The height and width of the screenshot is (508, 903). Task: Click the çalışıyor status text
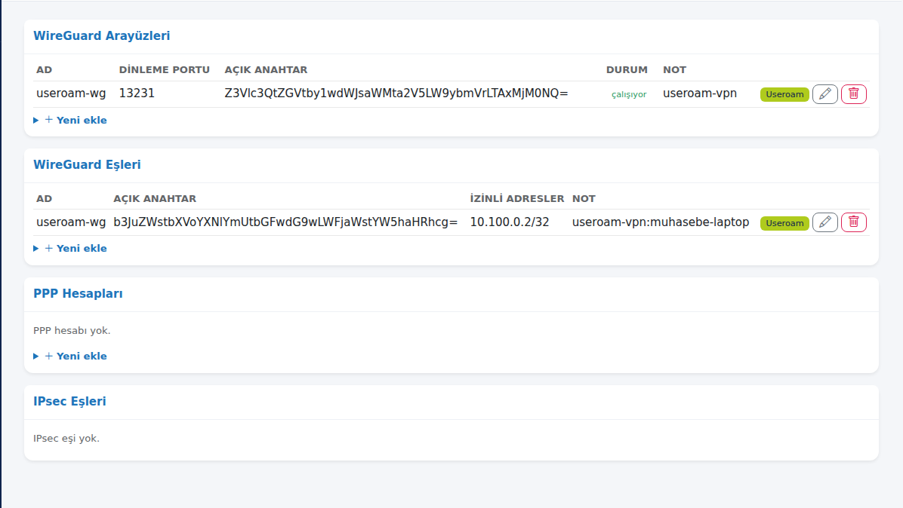629,94
